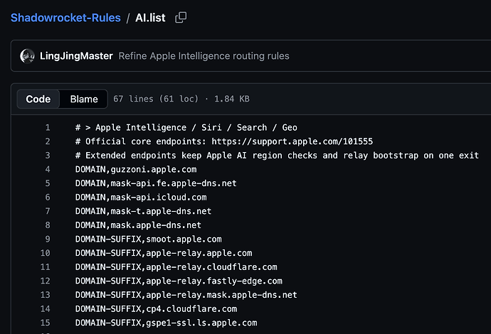Viewport: 491px width, 334px height.
Task: Click line number 2
Action: coord(48,141)
